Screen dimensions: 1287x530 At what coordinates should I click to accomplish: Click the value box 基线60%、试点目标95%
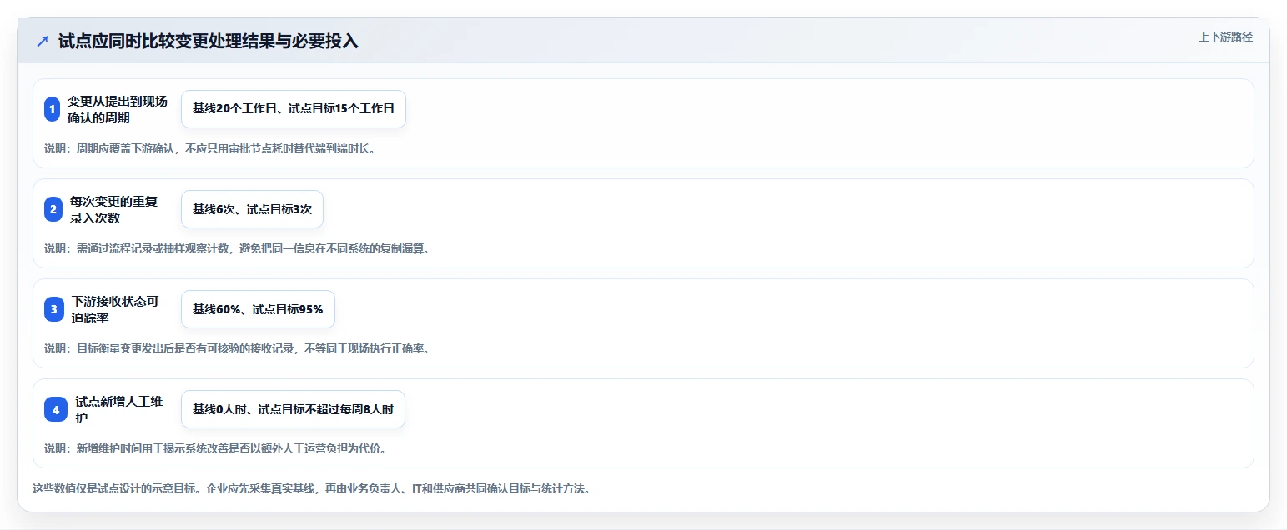(x=258, y=309)
